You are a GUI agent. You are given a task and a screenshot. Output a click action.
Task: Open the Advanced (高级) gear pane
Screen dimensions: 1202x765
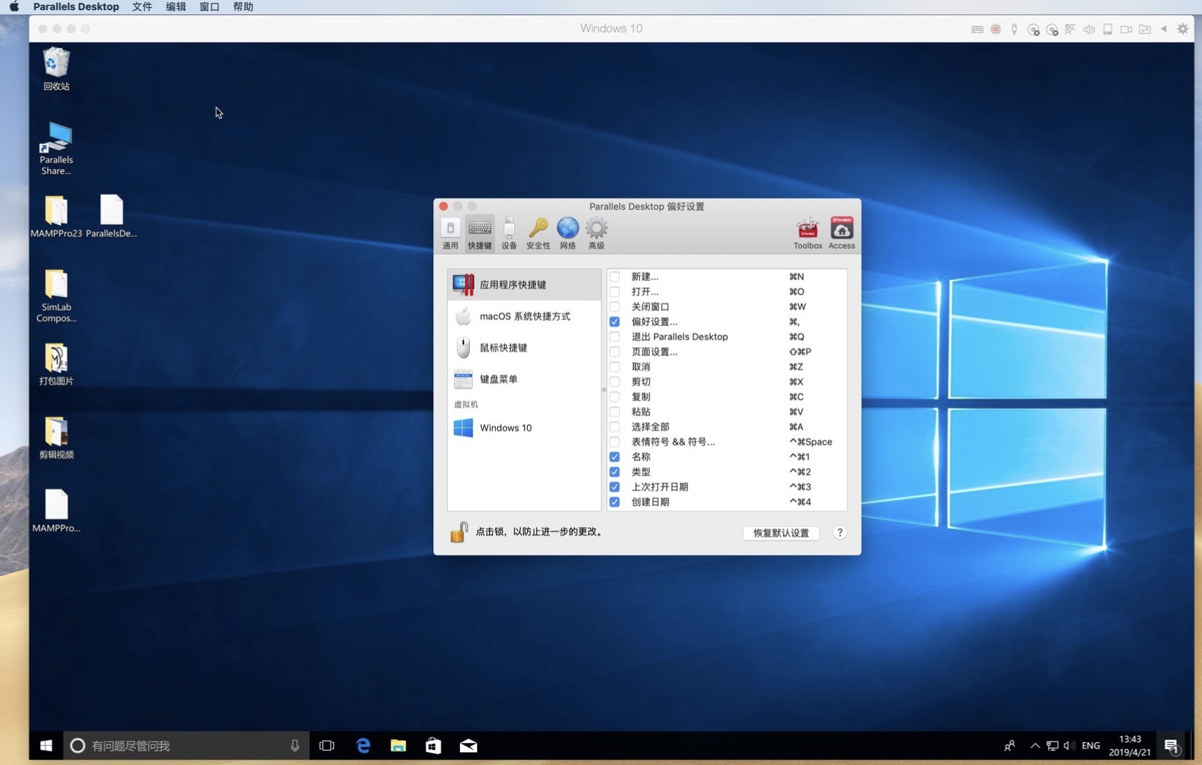pos(596,234)
